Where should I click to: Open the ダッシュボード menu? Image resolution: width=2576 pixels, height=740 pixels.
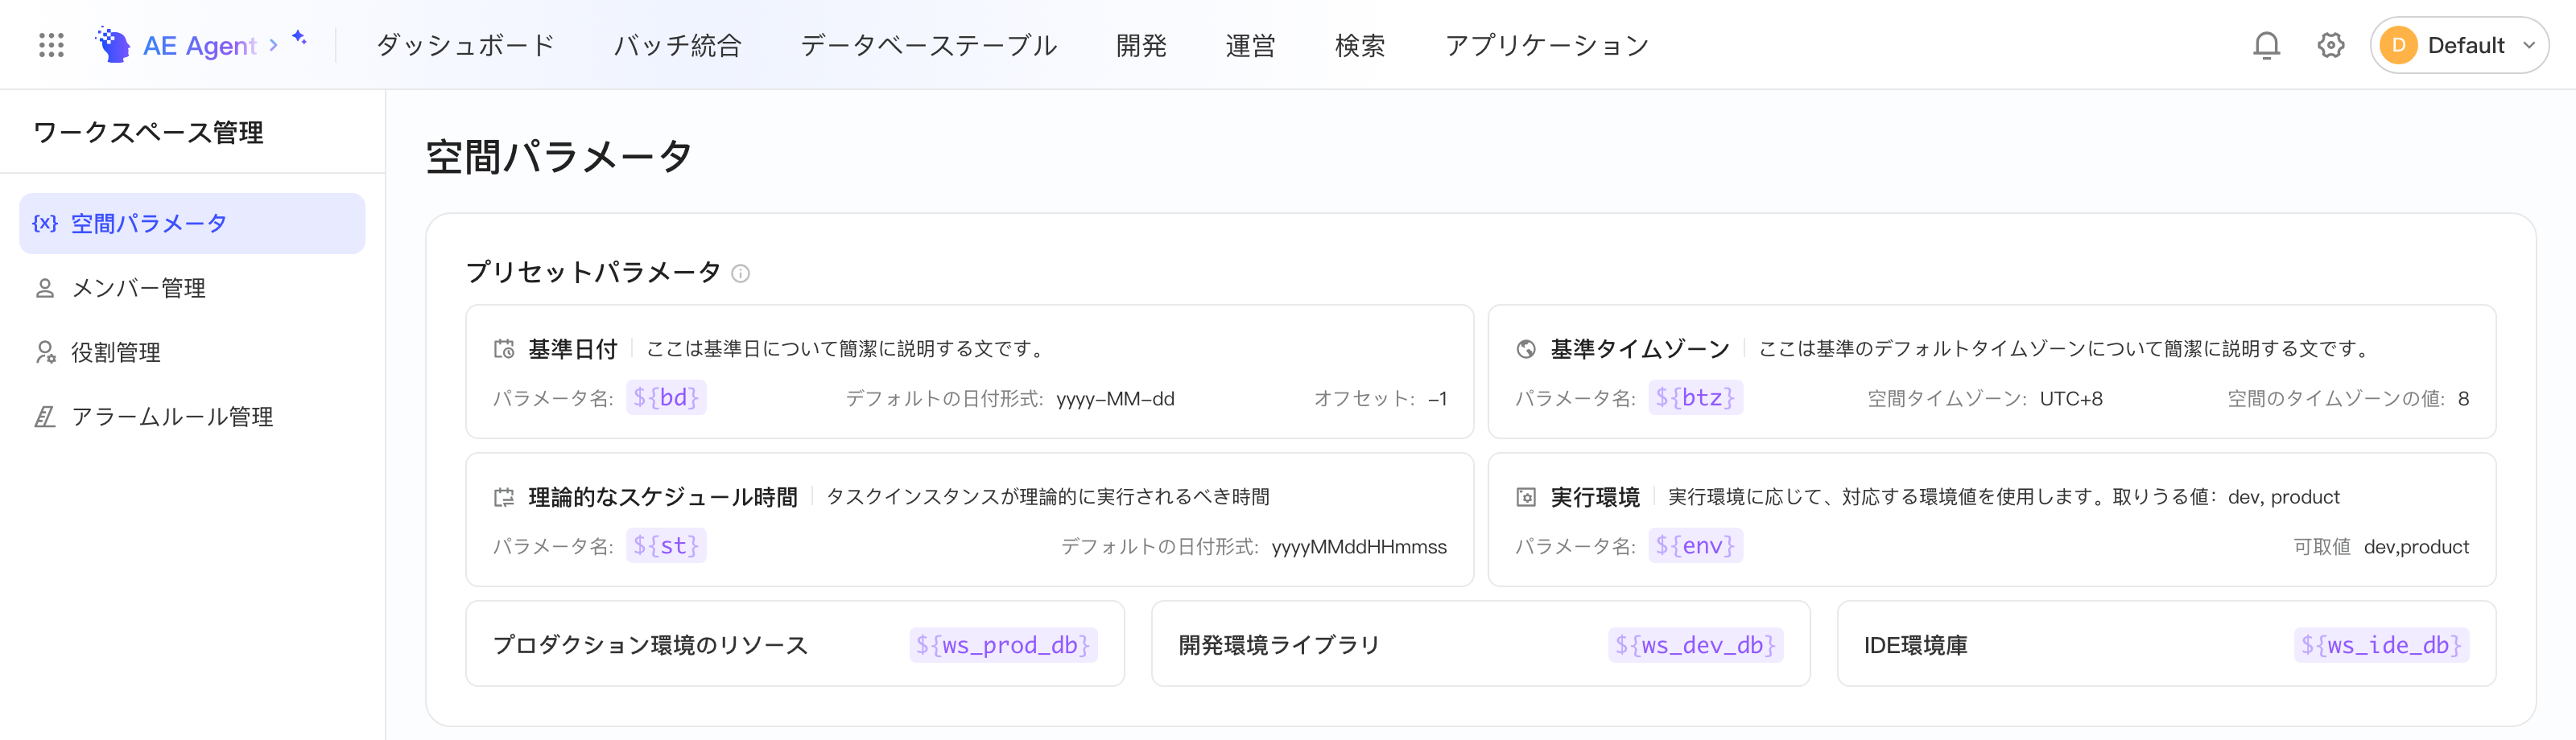(465, 46)
